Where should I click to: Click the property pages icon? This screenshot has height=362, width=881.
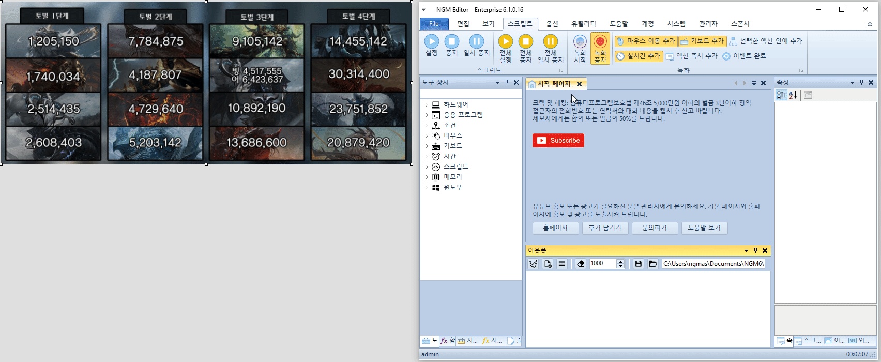[x=808, y=95]
